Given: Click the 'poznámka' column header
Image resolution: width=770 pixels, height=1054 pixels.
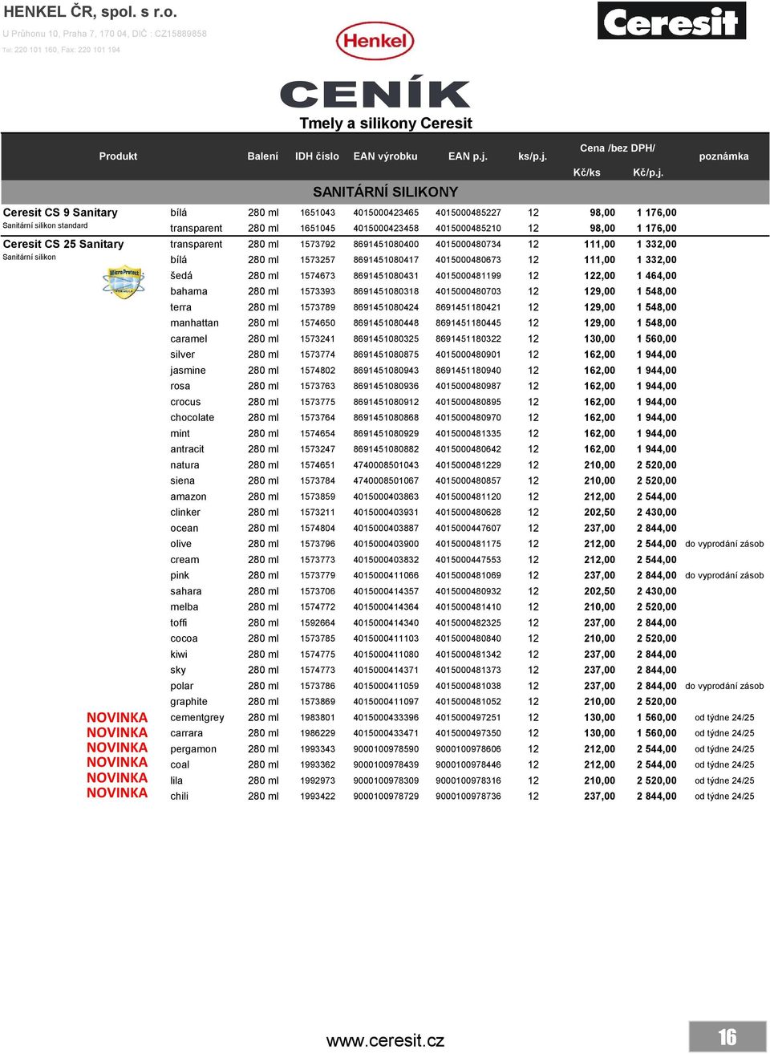Looking at the screenshot, I should [723, 156].
